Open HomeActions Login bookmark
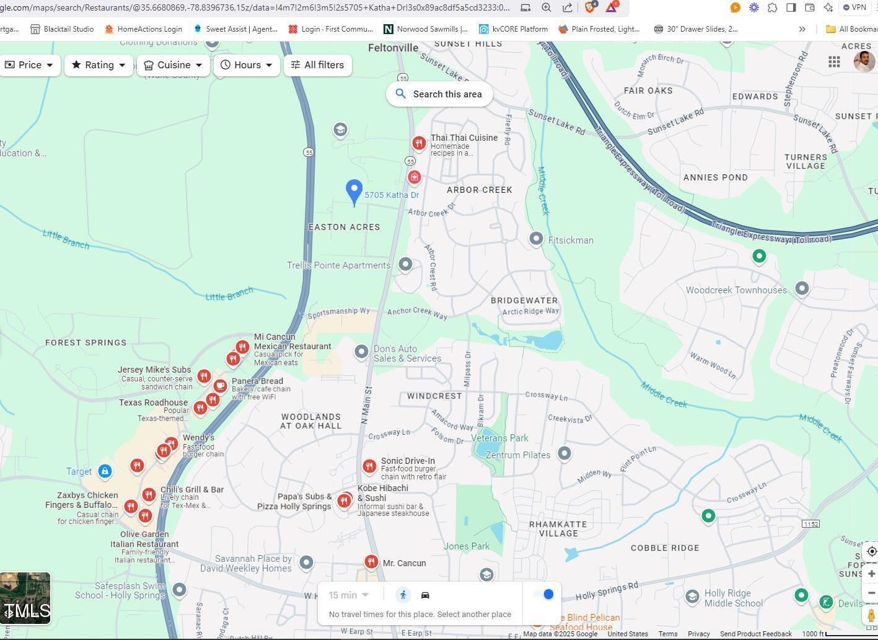Screen dimensions: 878x640 (143, 29)
